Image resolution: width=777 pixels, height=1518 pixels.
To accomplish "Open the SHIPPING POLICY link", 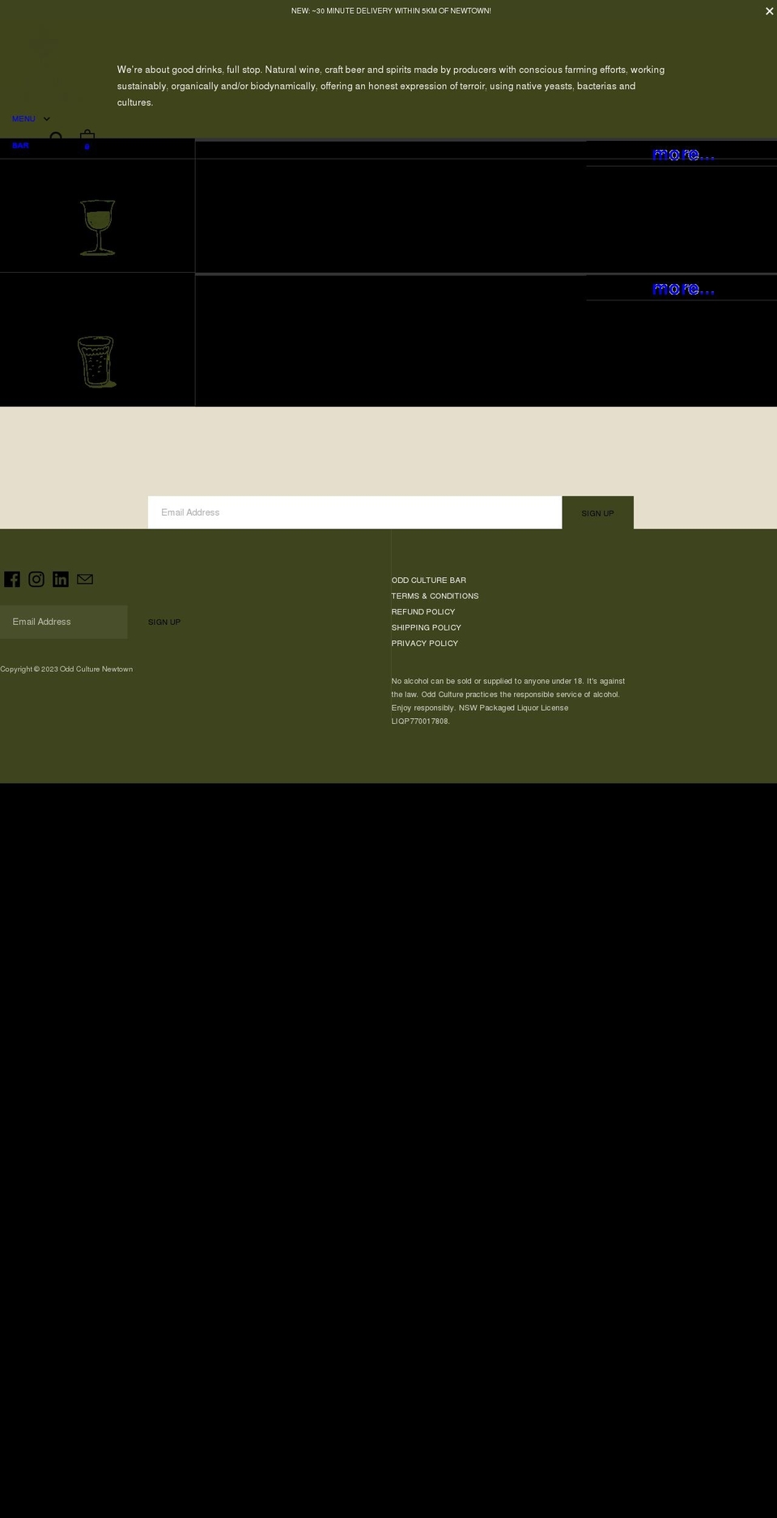I will click(x=427, y=627).
